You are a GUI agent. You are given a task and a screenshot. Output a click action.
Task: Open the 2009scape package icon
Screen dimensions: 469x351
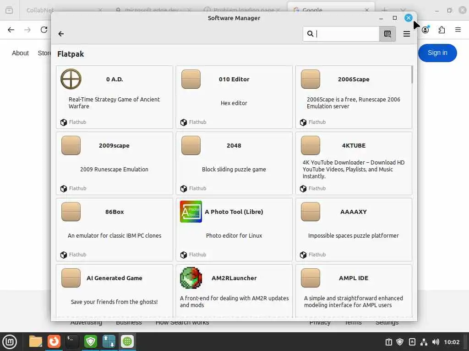pos(71,145)
